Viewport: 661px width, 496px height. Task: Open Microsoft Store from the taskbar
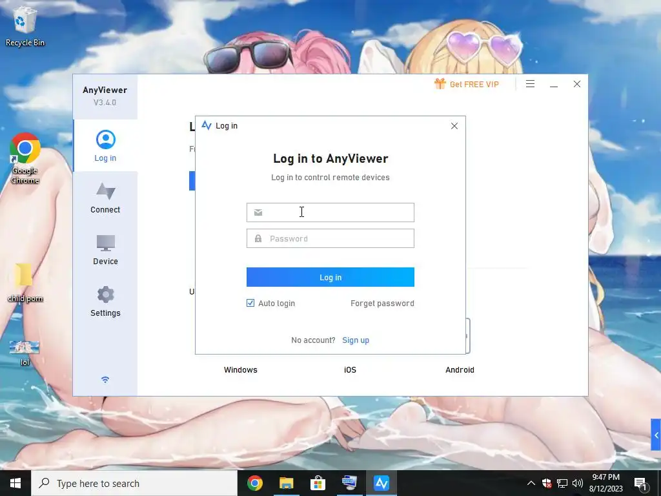318,483
